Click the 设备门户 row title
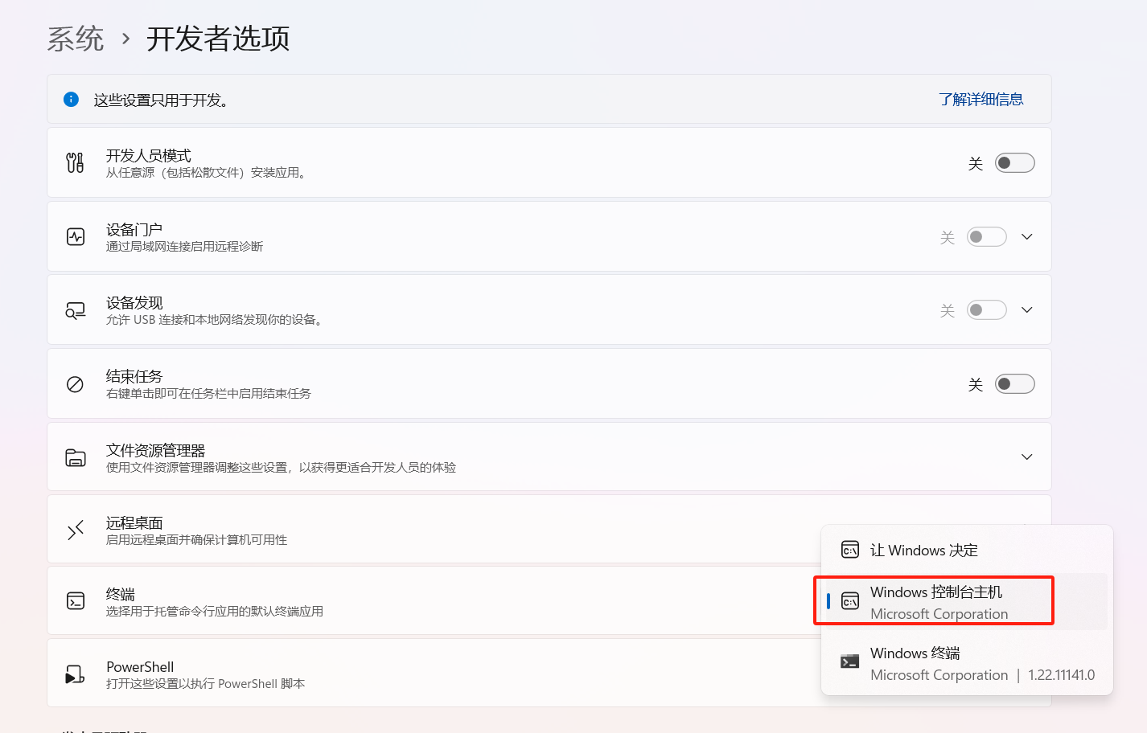Screen dimensions: 1147x733 pyautogui.click(x=134, y=230)
